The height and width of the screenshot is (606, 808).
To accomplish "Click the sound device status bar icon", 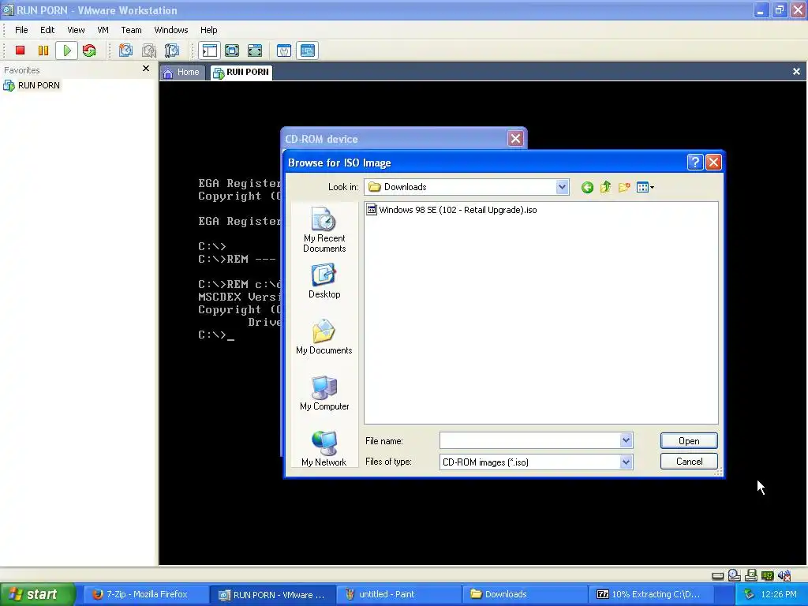I will (784, 575).
